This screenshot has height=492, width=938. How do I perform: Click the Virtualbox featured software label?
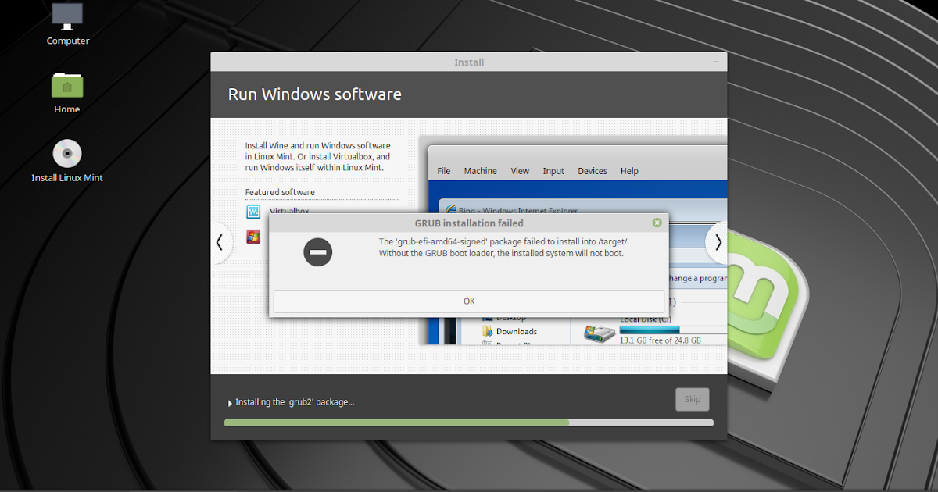(289, 211)
